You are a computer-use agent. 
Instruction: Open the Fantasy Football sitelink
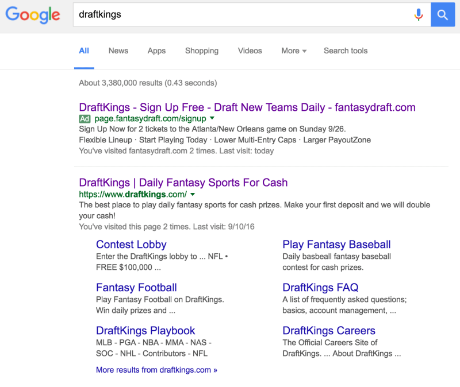(136, 288)
